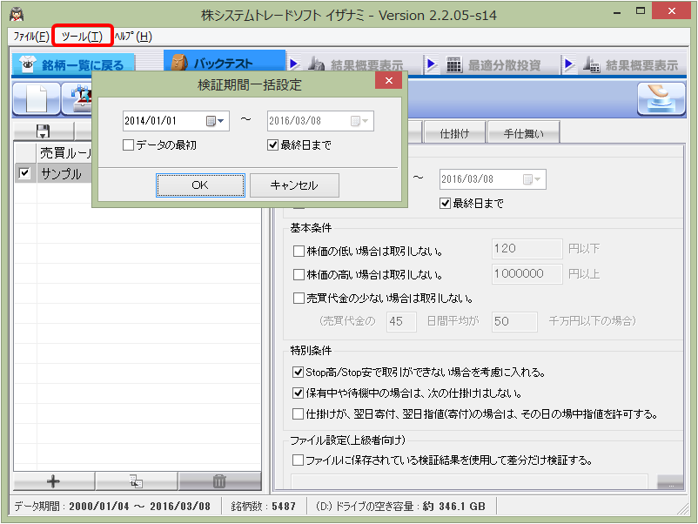Toggle 最終日まで in the main panel
This screenshot has width=698, height=524.
pos(445,204)
